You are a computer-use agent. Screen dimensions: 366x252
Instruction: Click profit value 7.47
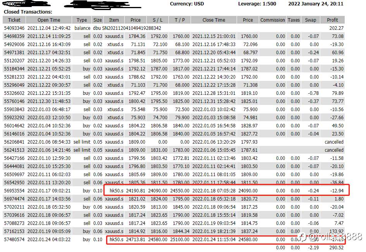(339, 223)
